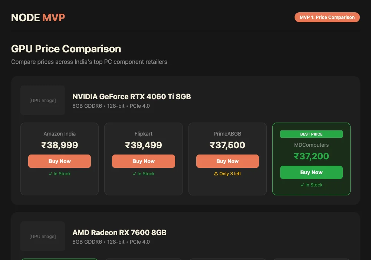Click the GPU Price Comparison heading
This screenshot has height=260, width=371.
click(x=66, y=49)
